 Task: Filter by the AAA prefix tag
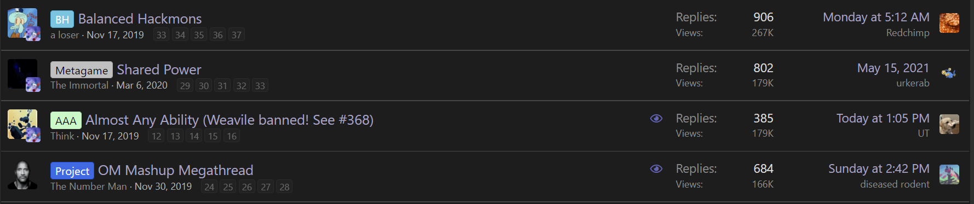click(66, 120)
